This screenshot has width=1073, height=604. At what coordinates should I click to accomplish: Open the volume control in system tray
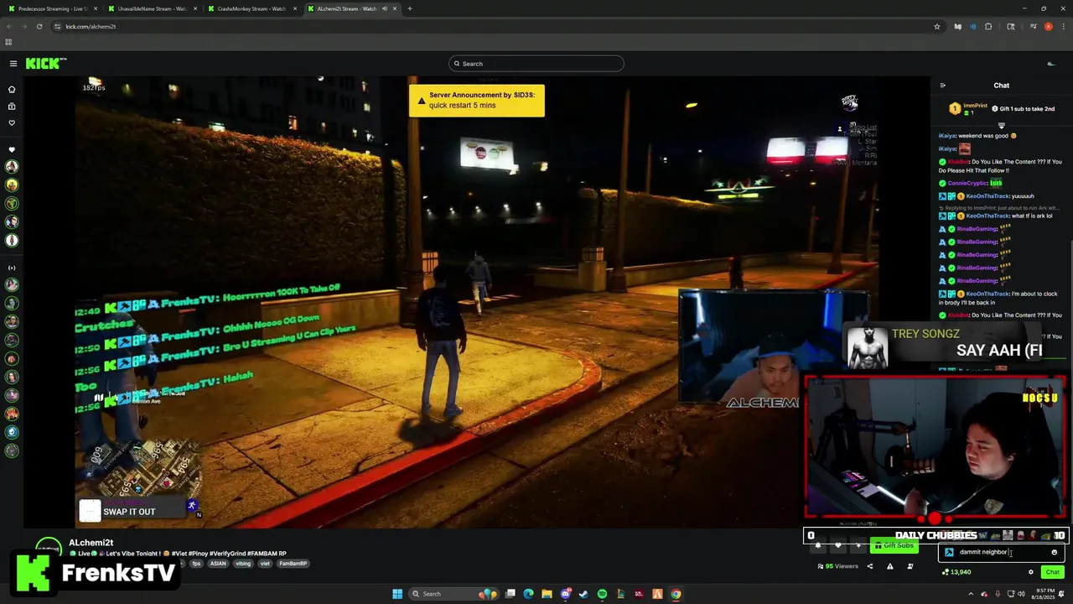[x=1021, y=594]
